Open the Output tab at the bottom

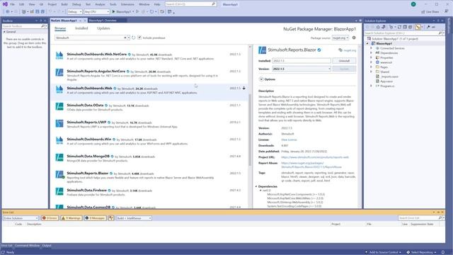coord(47,246)
